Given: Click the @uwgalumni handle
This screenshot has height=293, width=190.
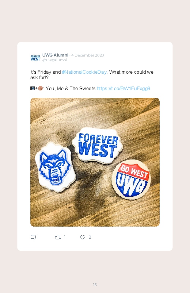Looking at the screenshot, I should [x=55, y=60].
